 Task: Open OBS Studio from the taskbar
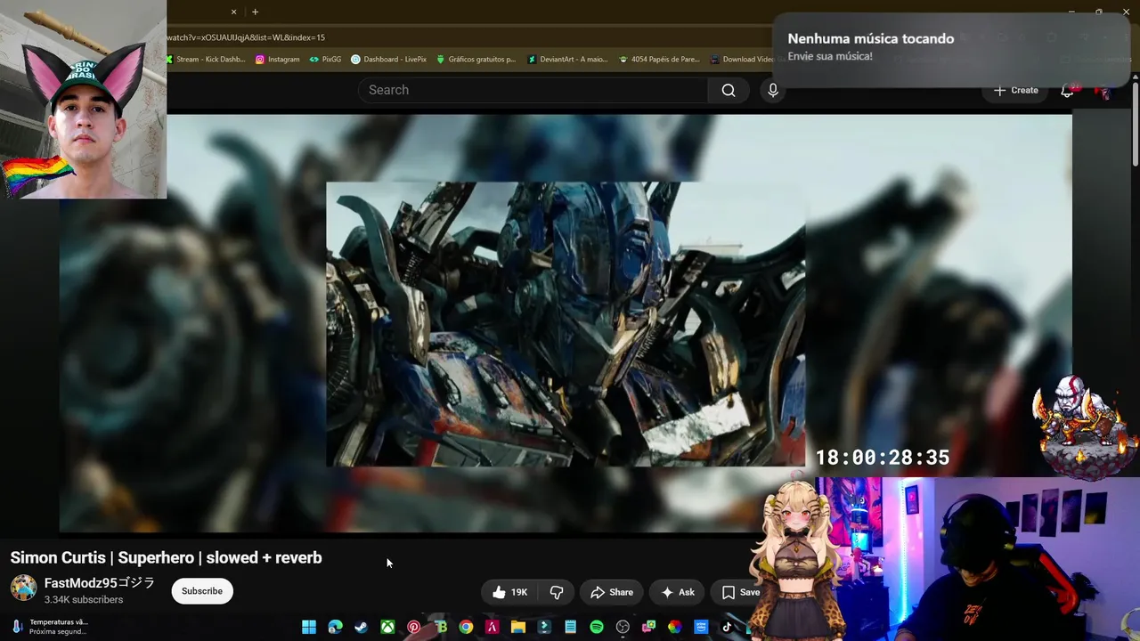(x=623, y=627)
